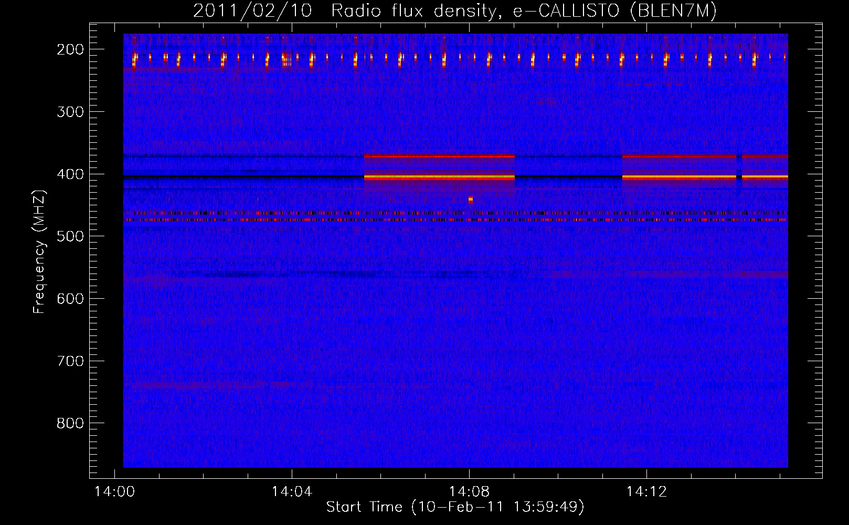
Task: Click the 200 frequency tick label
Action: (x=70, y=49)
